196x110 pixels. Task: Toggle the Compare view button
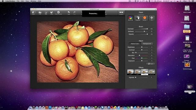[121, 13]
